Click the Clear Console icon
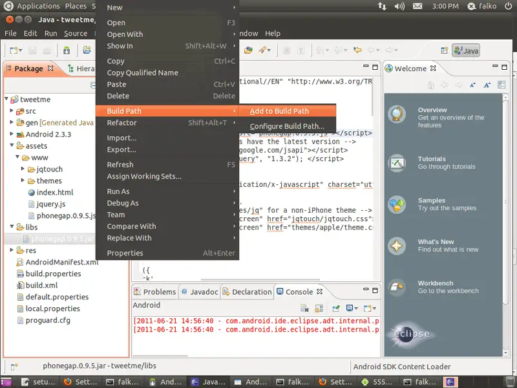Image resolution: width=517 pixels, height=388 pixels. click(x=304, y=308)
